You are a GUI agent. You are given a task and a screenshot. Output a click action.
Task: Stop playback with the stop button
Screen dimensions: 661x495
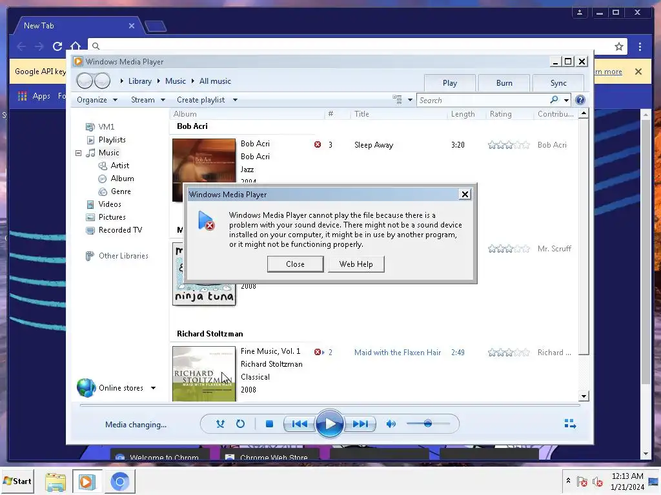[269, 424]
